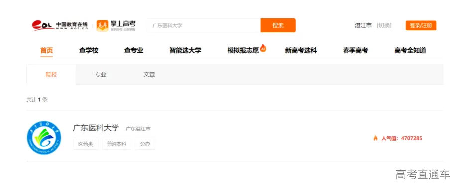Click the 公办 tag
The height and width of the screenshot is (194, 464).
coord(145,144)
